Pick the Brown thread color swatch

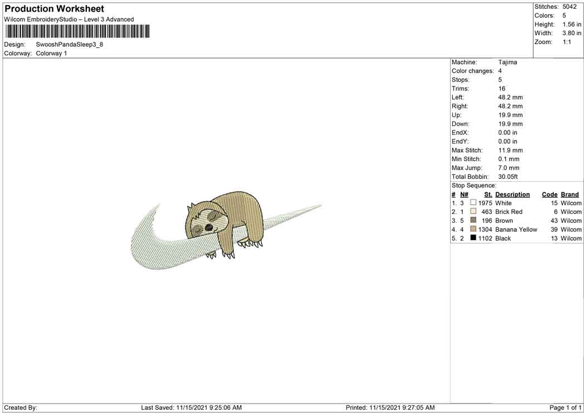(473, 220)
